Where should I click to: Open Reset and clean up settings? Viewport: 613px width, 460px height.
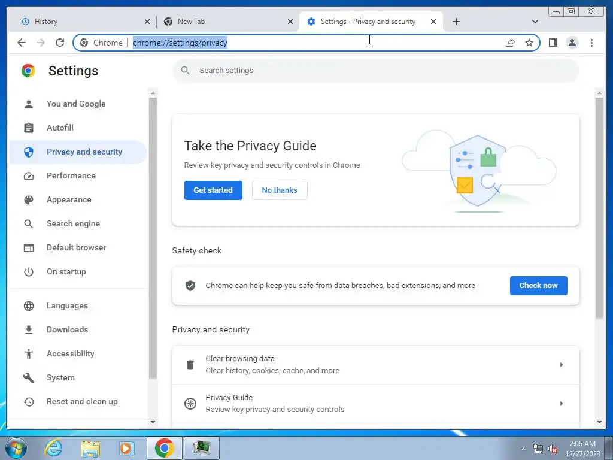tap(77, 402)
